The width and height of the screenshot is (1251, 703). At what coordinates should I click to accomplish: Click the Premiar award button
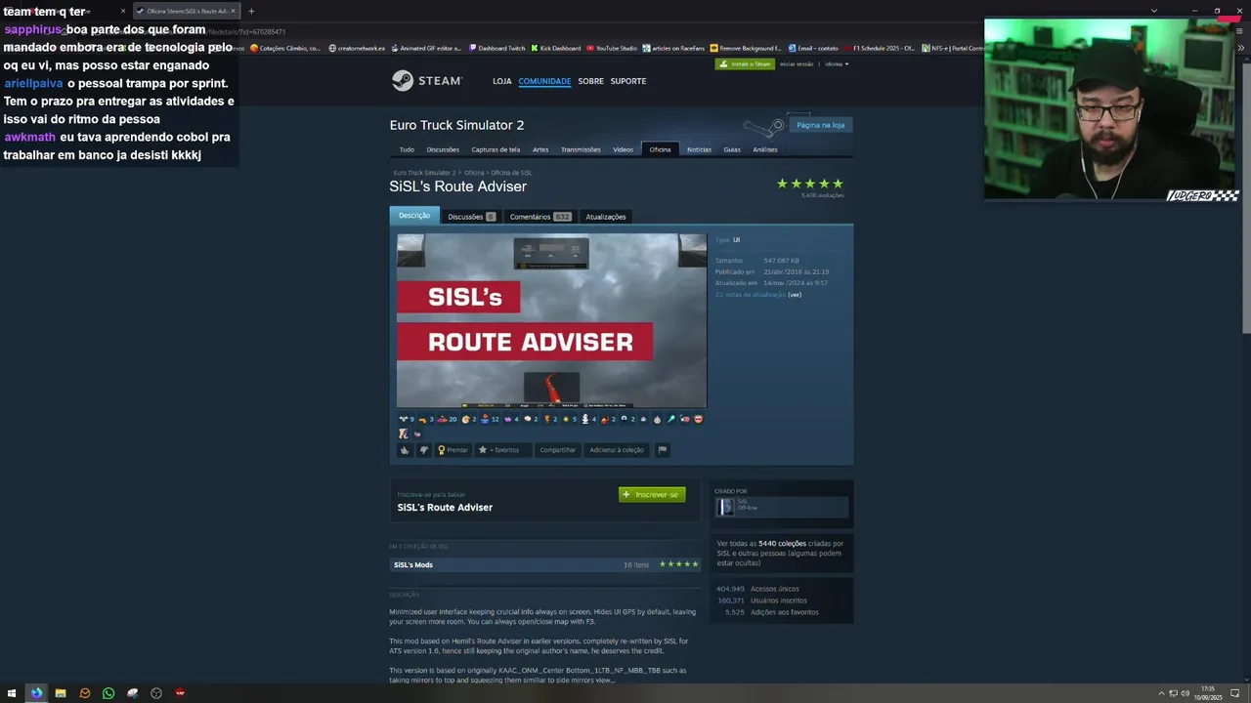pyautogui.click(x=453, y=450)
